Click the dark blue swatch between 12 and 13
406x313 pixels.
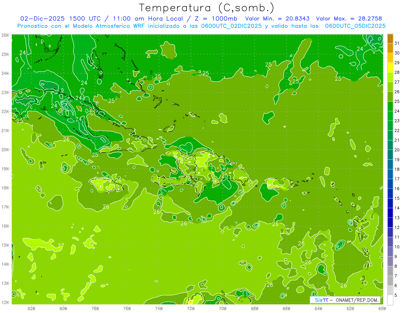390,222
